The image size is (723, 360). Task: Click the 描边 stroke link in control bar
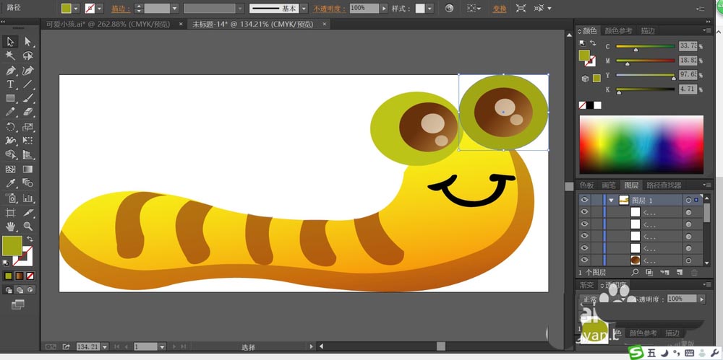coord(121,9)
